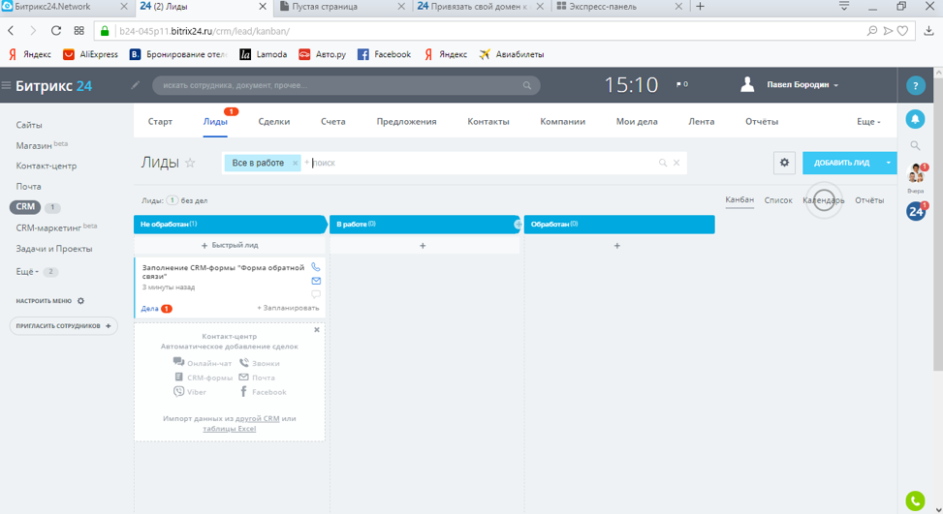
Task: Click the chat comment icon on lead card
Action: [316, 294]
